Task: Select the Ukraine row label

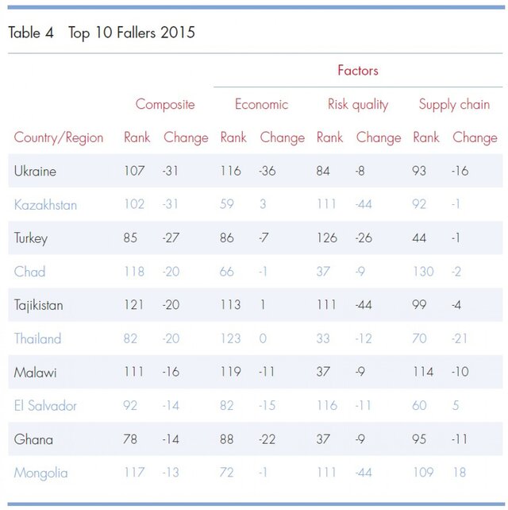Action: pyautogui.click(x=35, y=171)
